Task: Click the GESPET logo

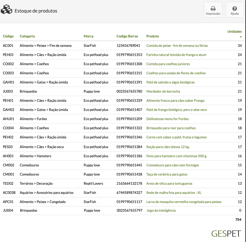Action: click(226, 234)
